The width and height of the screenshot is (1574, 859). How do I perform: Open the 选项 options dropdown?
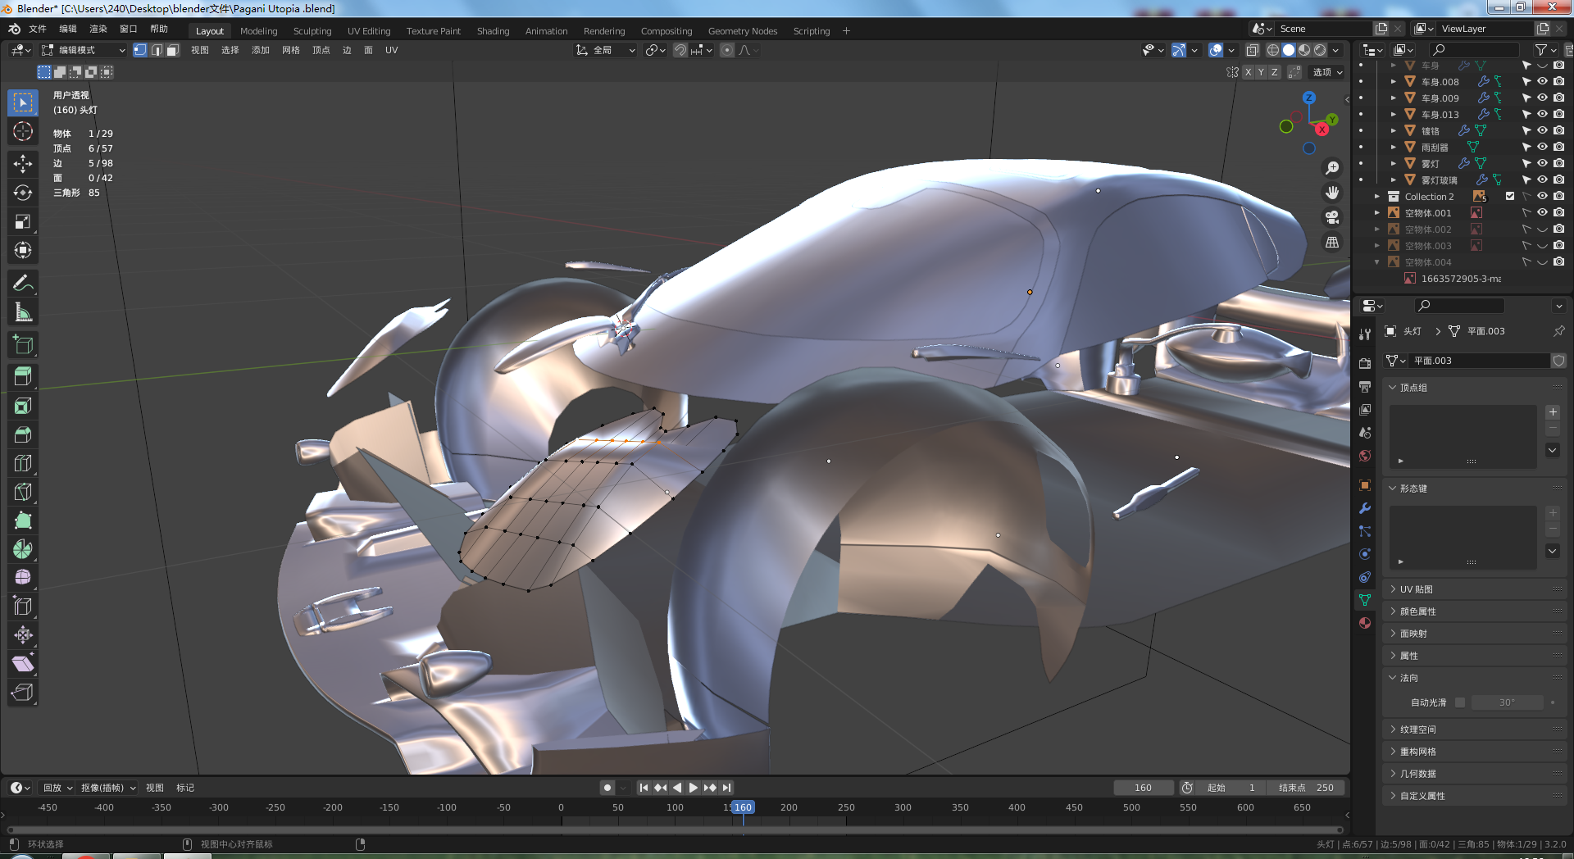click(1327, 72)
